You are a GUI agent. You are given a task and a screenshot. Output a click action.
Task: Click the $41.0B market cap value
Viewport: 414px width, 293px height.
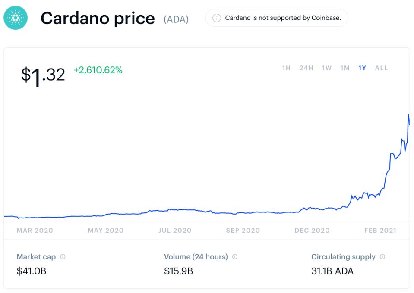point(31,272)
